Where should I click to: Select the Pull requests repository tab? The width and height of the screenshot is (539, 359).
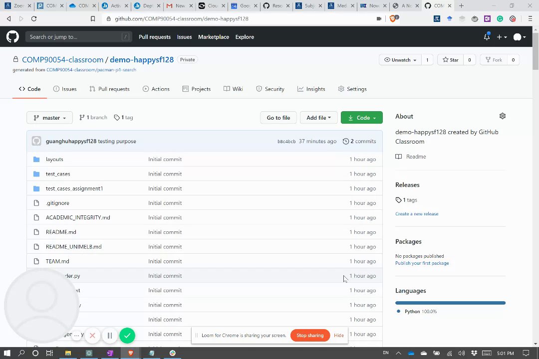[x=109, y=89]
